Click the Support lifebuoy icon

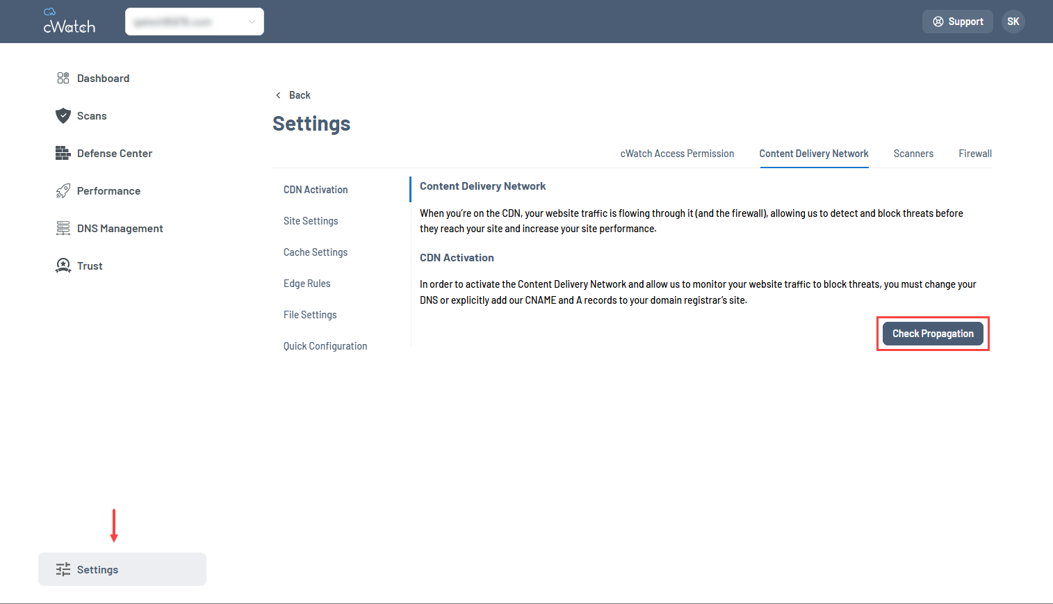pyautogui.click(x=938, y=22)
